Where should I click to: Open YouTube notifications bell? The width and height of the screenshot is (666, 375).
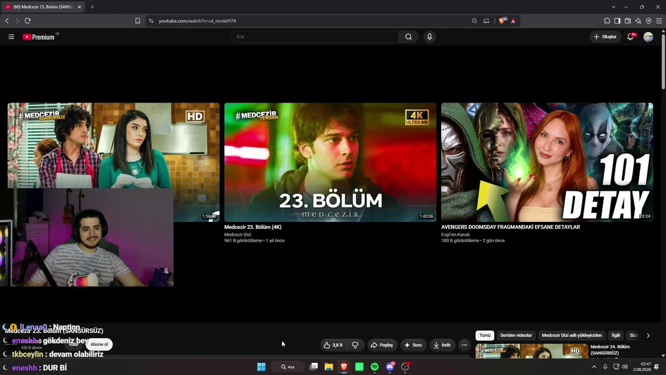pos(631,37)
